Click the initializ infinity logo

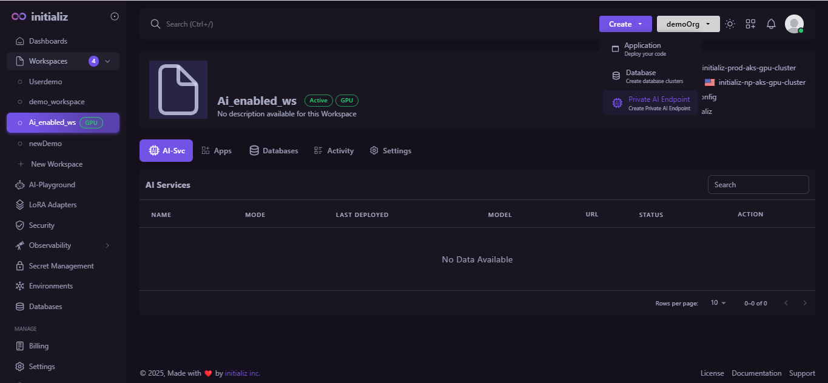tap(19, 17)
